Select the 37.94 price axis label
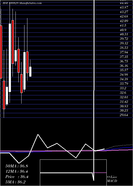The width and height of the screenshot is (133, 186). (x=124, y=52)
